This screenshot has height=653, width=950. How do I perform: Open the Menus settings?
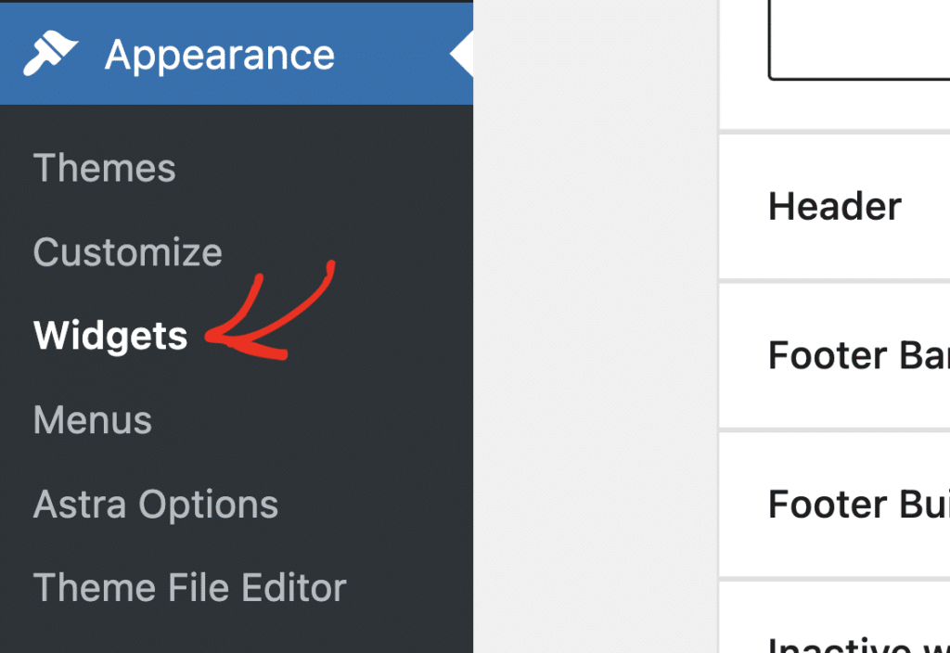coord(92,419)
